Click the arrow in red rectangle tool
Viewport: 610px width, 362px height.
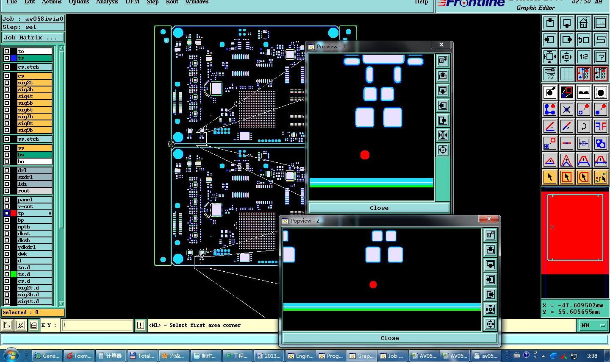tap(567, 177)
